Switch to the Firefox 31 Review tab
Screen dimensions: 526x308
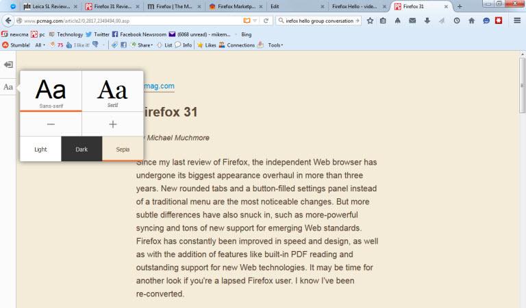click(x=112, y=6)
